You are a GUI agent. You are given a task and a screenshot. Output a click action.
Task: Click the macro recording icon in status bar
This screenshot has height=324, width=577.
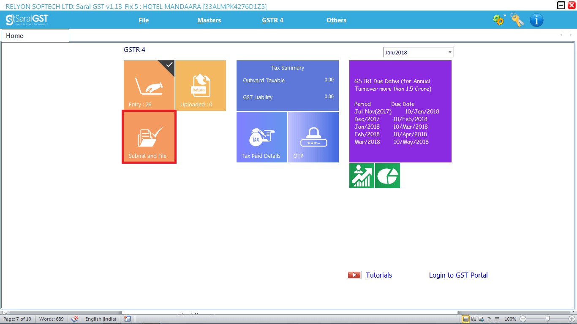127,319
